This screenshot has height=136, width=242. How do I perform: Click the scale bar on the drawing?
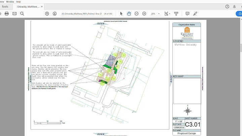47,123
